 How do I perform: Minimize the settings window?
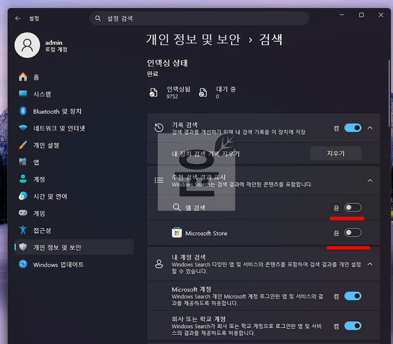coord(342,15)
